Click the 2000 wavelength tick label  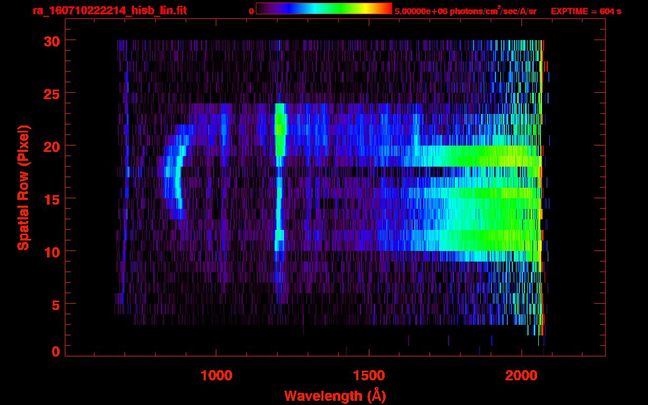[x=521, y=375]
